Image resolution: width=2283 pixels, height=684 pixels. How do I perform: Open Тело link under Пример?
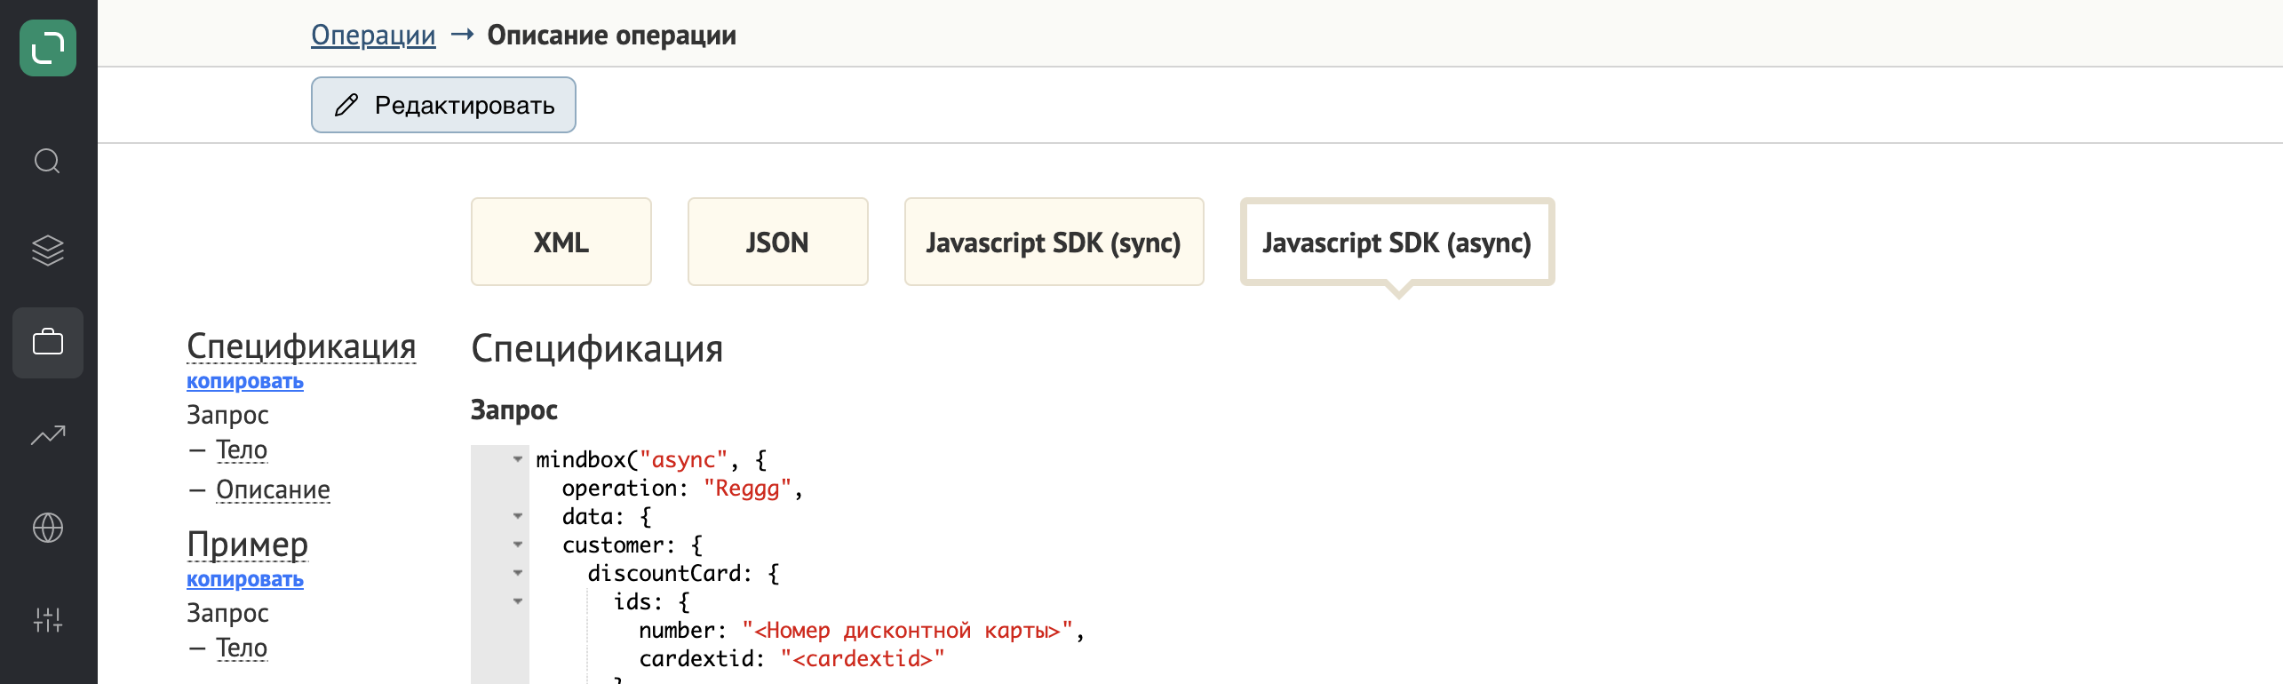coord(242,648)
